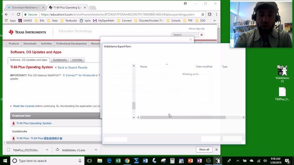Open Excel from taskbar
This screenshot has width=294, height=165.
coord(118,161)
